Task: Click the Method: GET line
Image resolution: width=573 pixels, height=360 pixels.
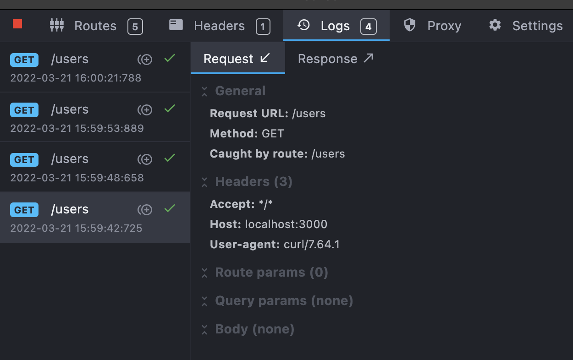Action: 247,134
